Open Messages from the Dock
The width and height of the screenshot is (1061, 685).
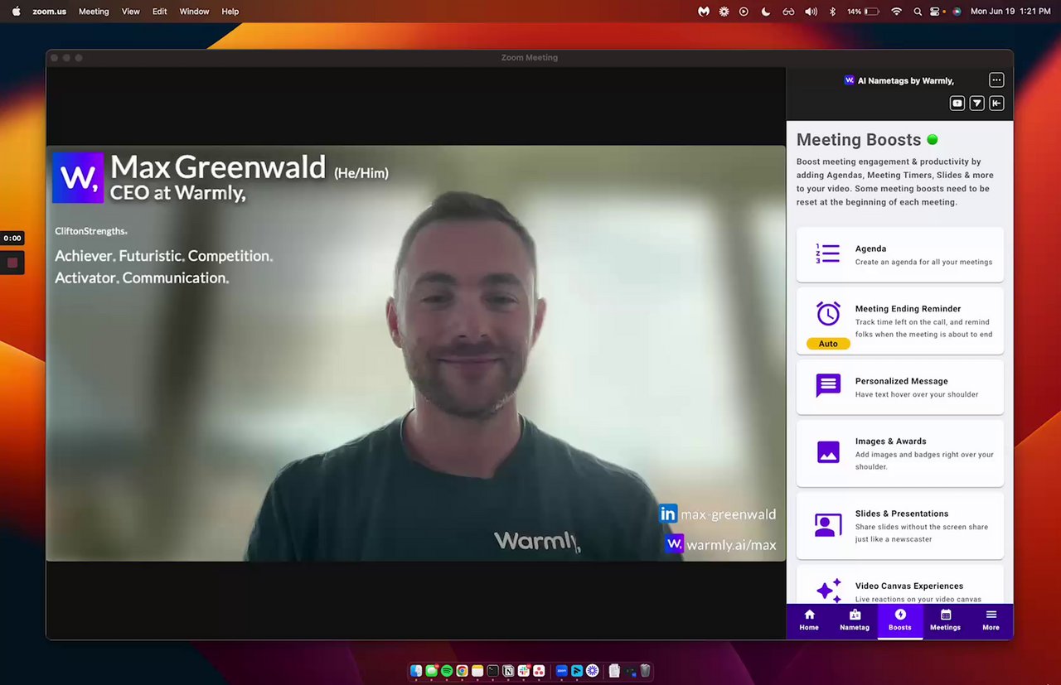pos(431,671)
